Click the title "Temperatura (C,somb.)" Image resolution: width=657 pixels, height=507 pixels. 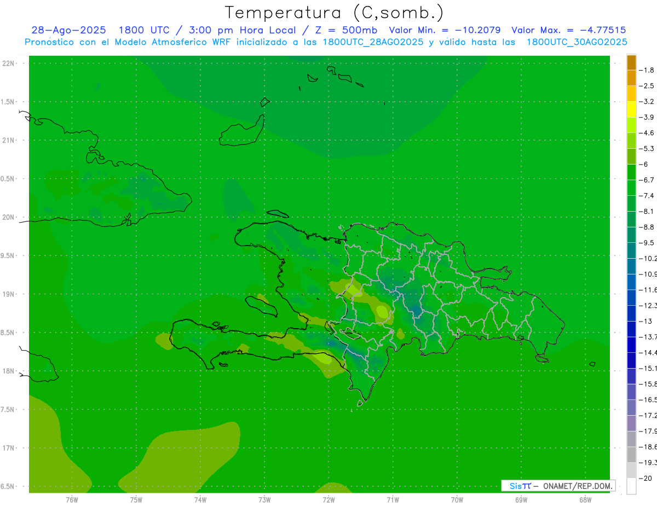335,13
